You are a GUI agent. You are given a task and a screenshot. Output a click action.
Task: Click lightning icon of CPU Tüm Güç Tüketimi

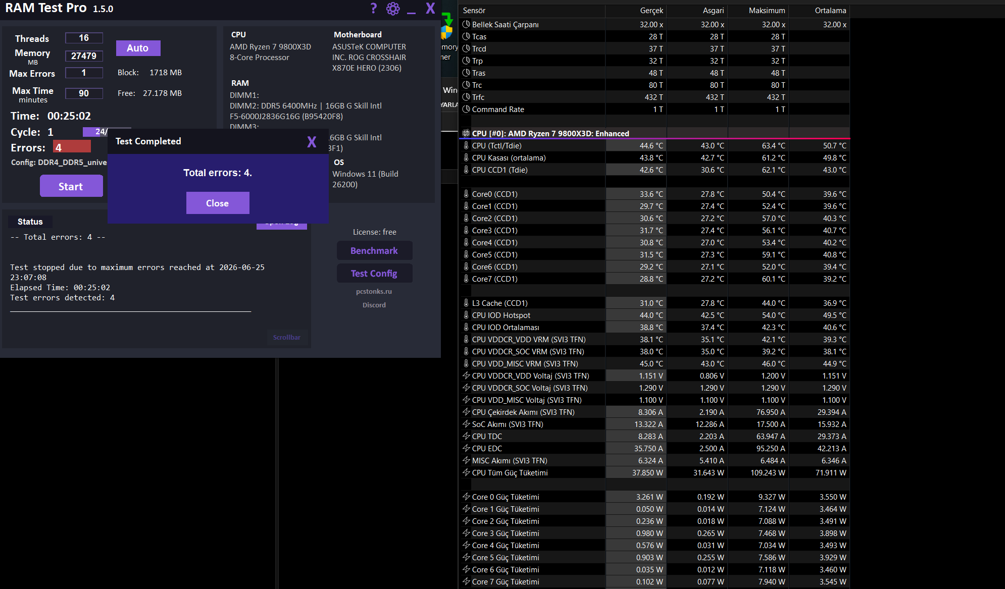[466, 472]
